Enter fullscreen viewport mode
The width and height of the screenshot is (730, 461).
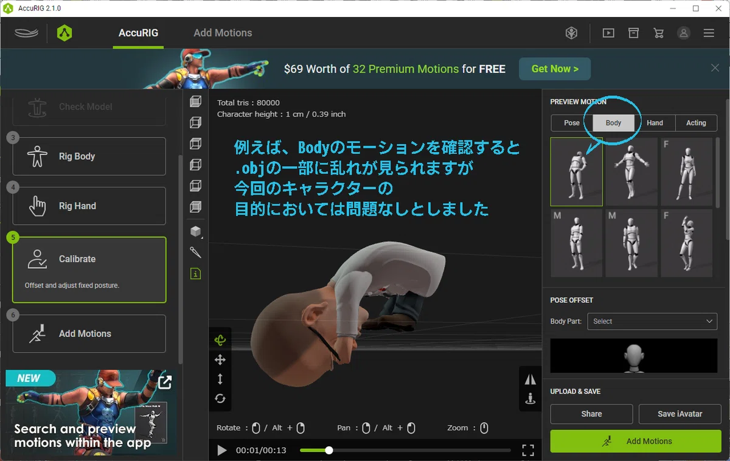[528, 450]
